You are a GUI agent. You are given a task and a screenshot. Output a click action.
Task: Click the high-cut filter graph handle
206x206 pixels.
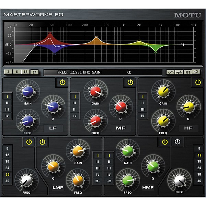tap(182, 45)
